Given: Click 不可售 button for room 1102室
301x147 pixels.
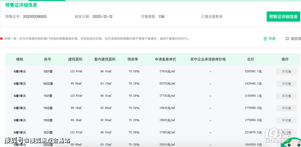Looking at the screenshot, I should [x=286, y=108].
